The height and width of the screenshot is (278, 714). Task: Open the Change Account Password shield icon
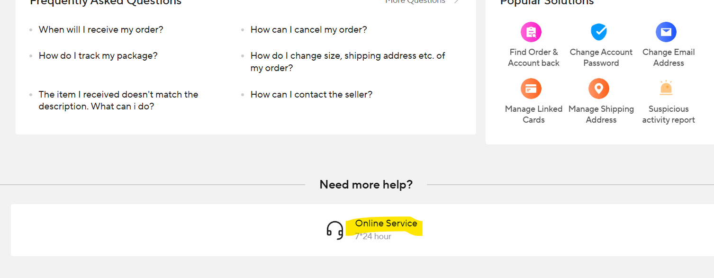(599, 32)
